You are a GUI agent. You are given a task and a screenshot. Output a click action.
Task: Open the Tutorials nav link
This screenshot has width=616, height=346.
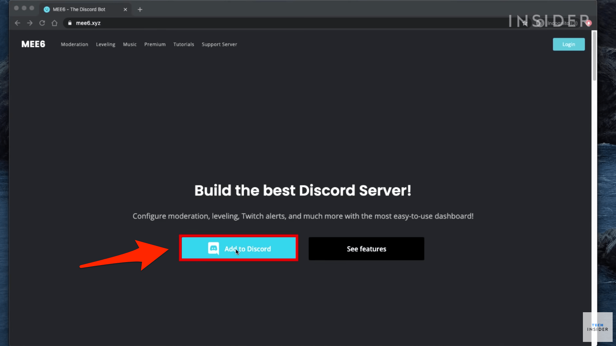(x=184, y=44)
